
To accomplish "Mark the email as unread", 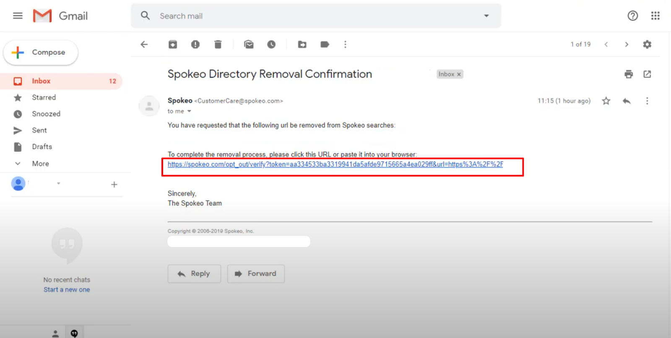I will (249, 44).
